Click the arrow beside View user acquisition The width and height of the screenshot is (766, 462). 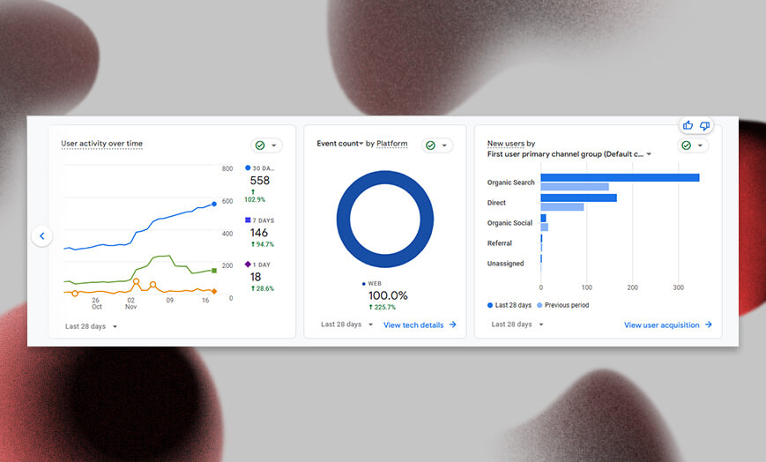pos(708,325)
